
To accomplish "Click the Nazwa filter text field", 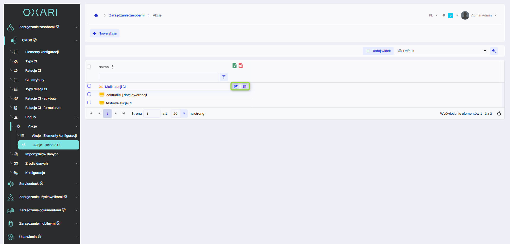I will (x=159, y=77).
